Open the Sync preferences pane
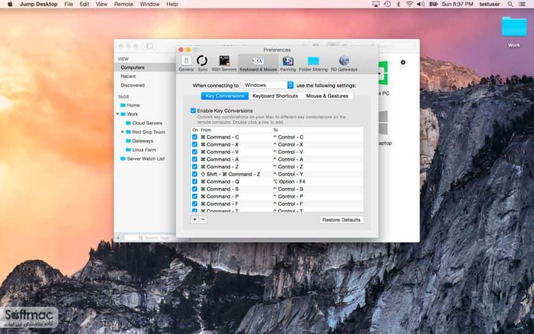 point(202,63)
